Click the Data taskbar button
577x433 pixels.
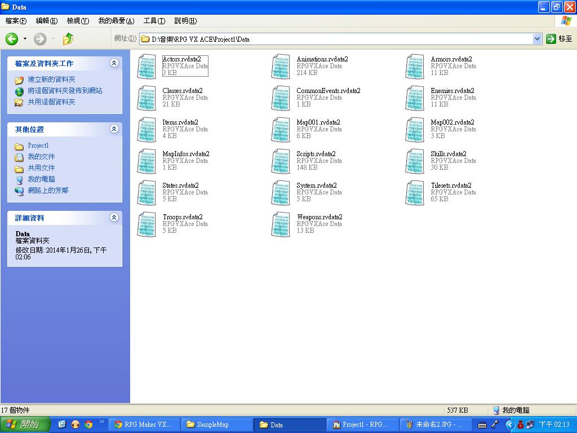tap(290, 425)
